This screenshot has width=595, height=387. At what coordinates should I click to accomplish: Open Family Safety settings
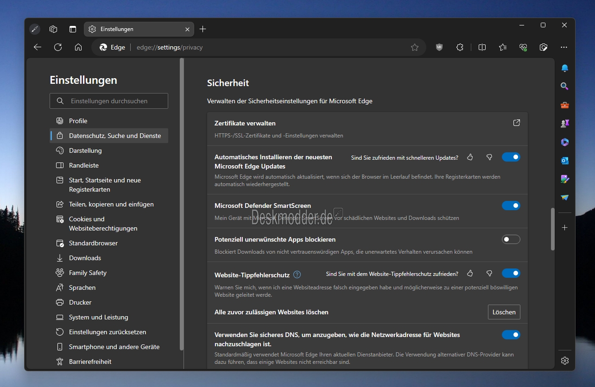[109, 273]
